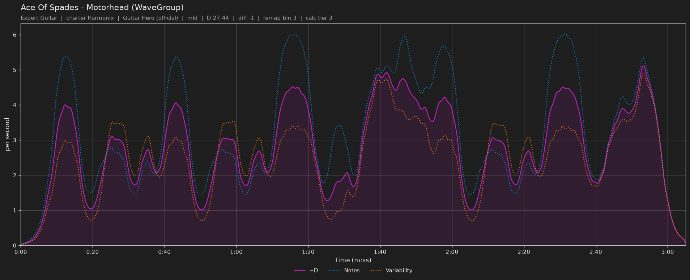Click the y-axis tick label '3'
This screenshot has height=280, width=690.
coord(15,140)
